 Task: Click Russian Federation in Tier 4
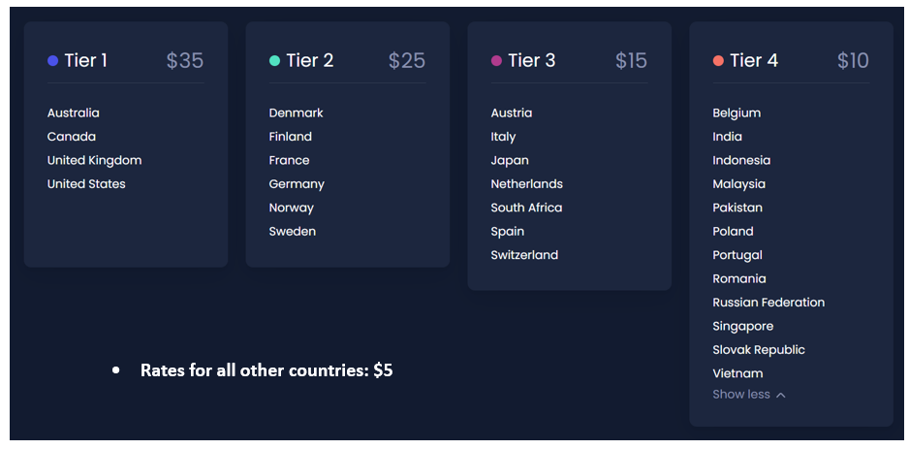pyautogui.click(x=768, y=303)
